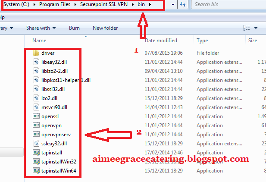Select the tapinstall application icon
The image size is (266, 182).
click(36, 153)
